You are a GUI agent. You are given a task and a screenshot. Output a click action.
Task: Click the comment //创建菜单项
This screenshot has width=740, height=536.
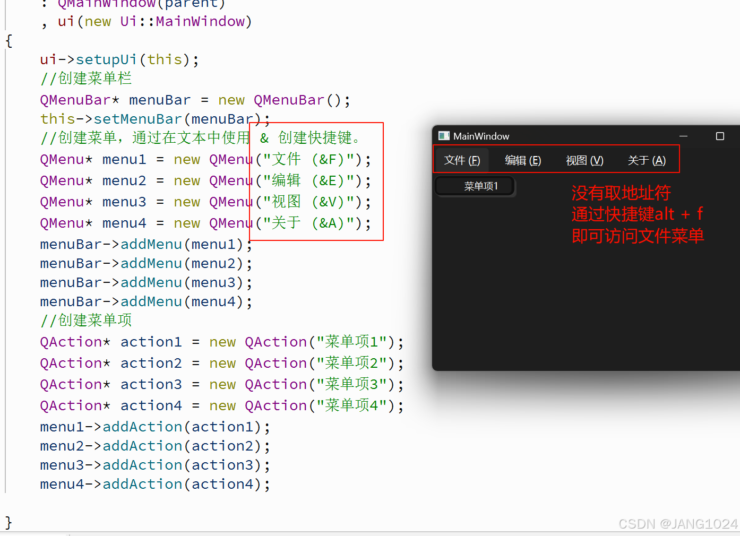(x=86, y=321)
